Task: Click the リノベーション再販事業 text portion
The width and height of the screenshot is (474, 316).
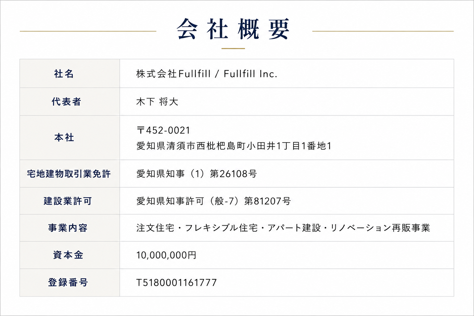Action: 380,228
